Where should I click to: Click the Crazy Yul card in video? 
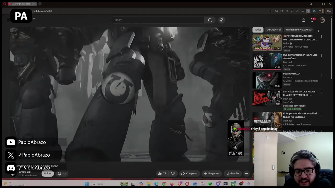(236, 138)
